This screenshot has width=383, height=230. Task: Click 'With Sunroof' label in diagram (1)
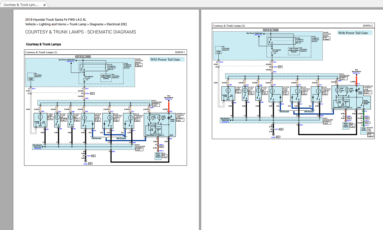[121, 138]
